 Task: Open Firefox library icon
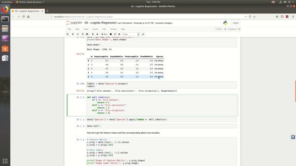[277, 17]
